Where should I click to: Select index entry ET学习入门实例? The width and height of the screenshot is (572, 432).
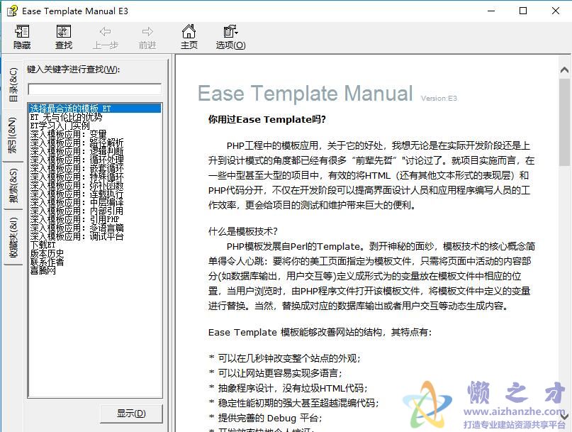60,126
